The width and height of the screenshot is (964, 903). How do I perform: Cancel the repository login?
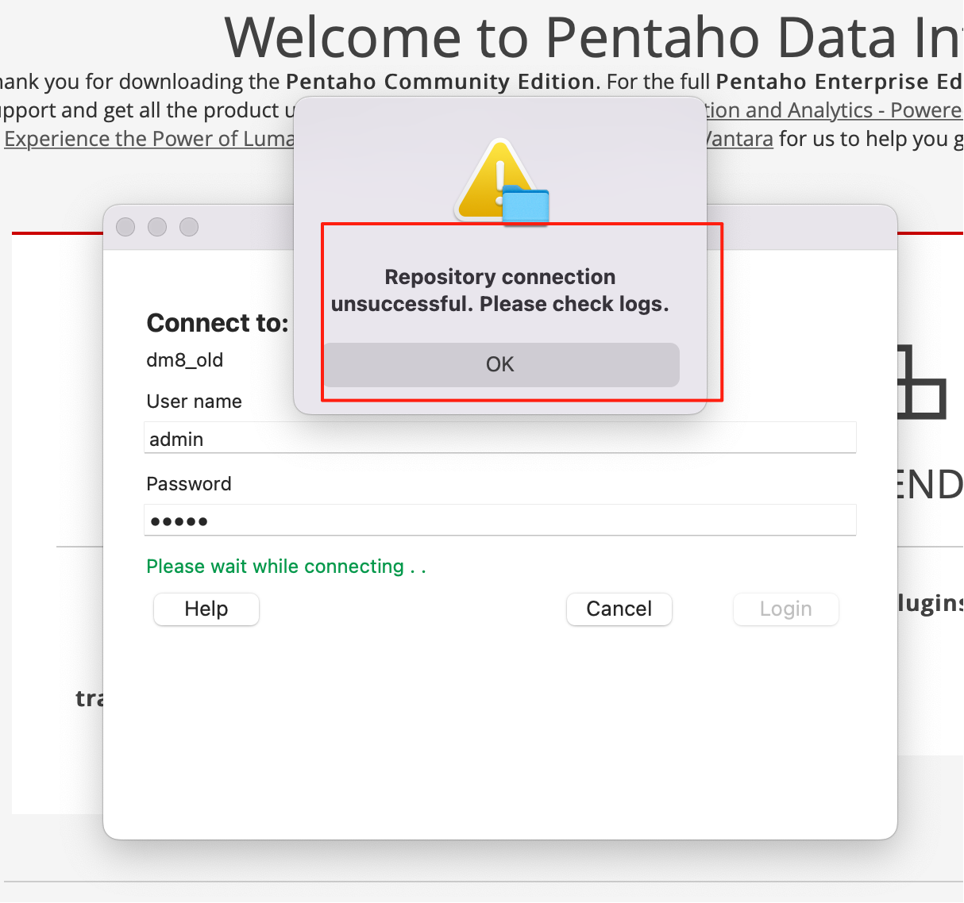[x=619, y=609]
